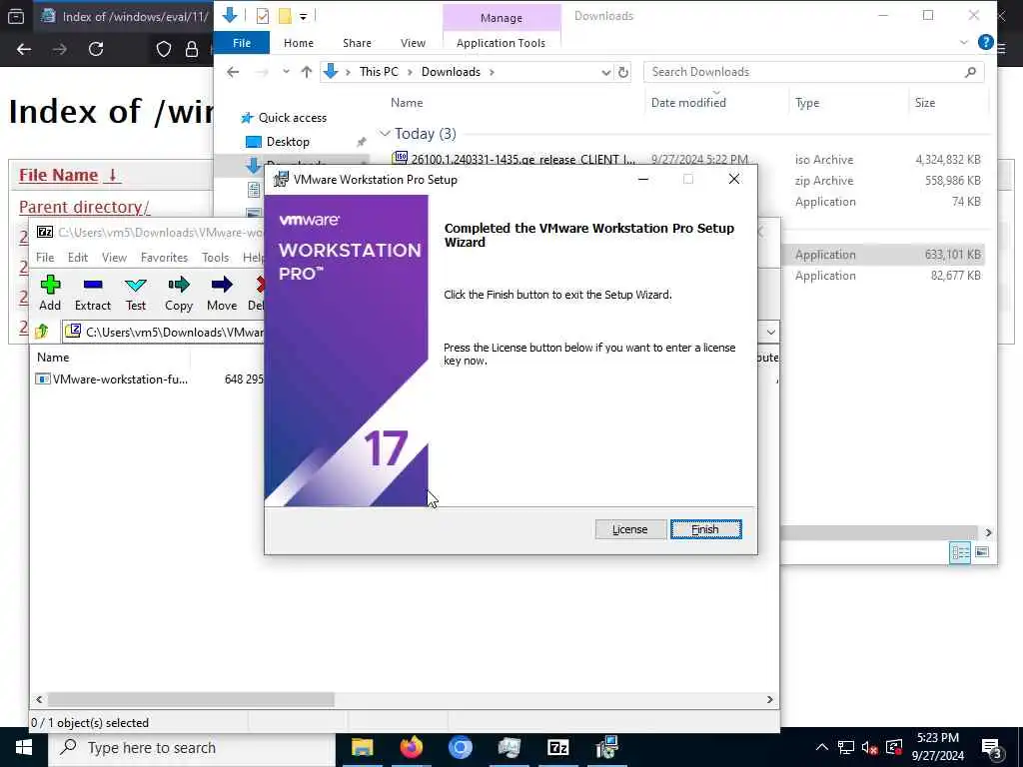Select Quick access in navigation pane
1023x767 pixels.
click(285, 118)
